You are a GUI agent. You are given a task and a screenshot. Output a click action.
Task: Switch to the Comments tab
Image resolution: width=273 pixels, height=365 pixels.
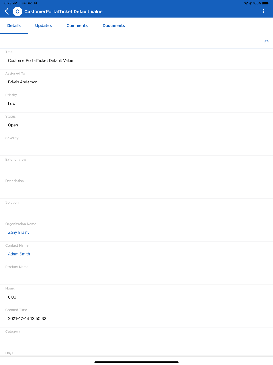pyautogui.click(x=77, y=25)
